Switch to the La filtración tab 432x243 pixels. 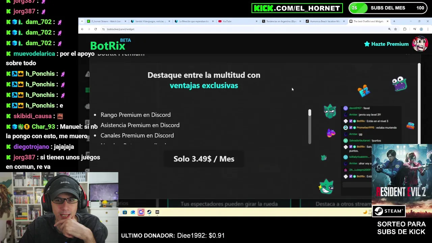[x=194, y=21]
